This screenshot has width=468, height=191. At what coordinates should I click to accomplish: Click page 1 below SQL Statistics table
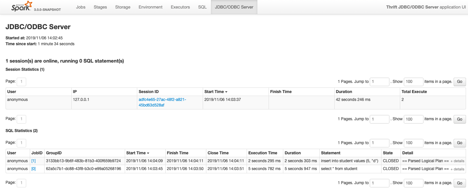pyautogui.click(x=21, y=183)
